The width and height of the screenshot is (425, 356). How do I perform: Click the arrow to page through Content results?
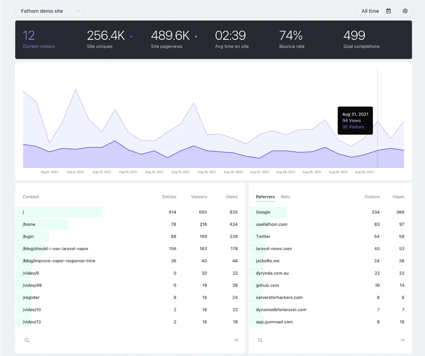[235, 340]
